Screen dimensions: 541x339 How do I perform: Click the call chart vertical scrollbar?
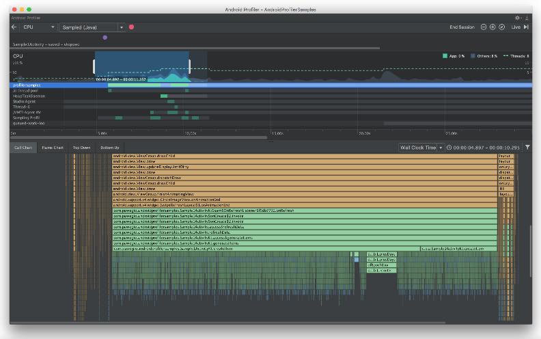coord(531,251)
